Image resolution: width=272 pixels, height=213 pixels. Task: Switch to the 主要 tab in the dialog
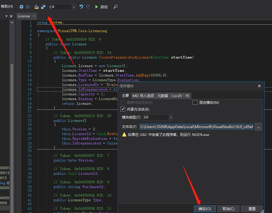[x=125, y=96]
